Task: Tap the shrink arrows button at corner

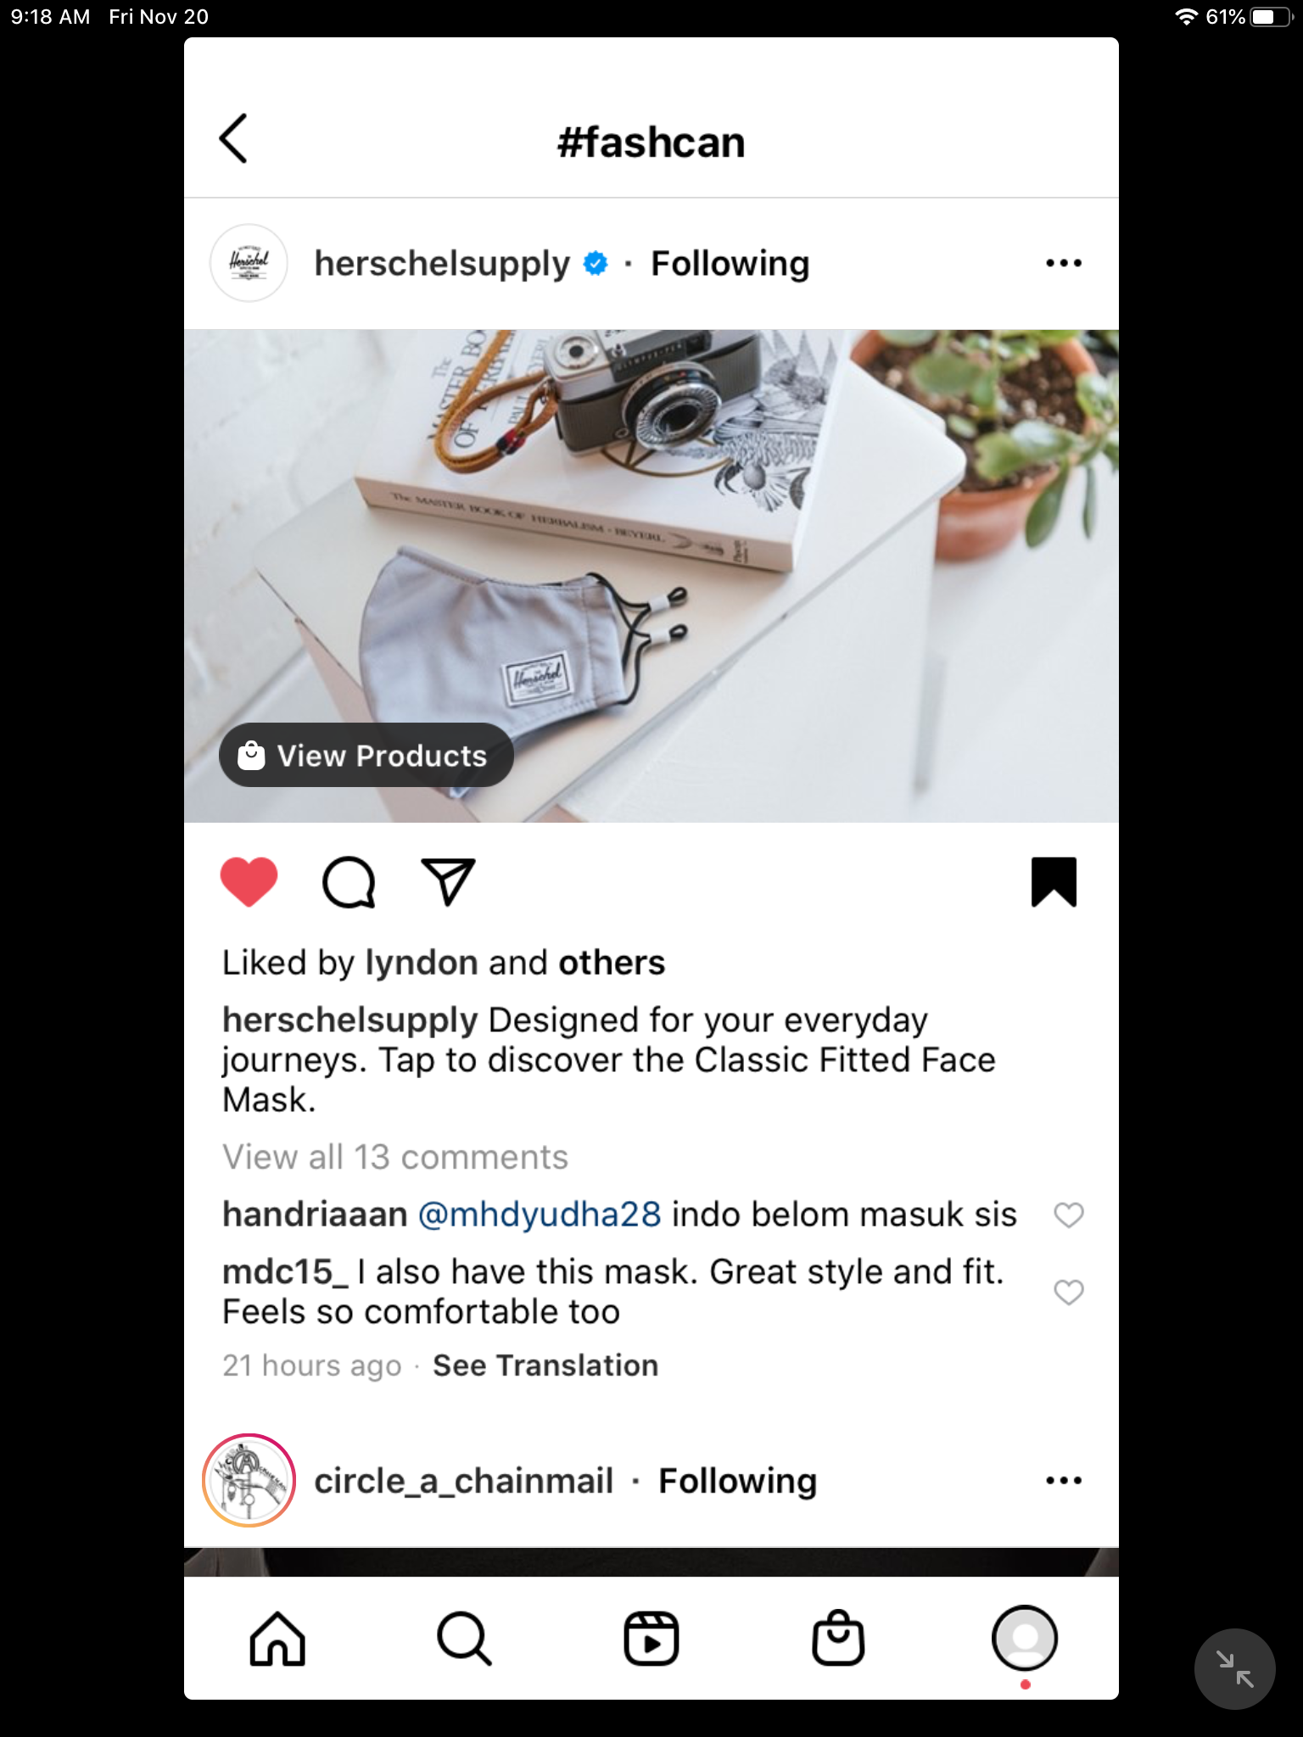Action: pos(1234,1669)
